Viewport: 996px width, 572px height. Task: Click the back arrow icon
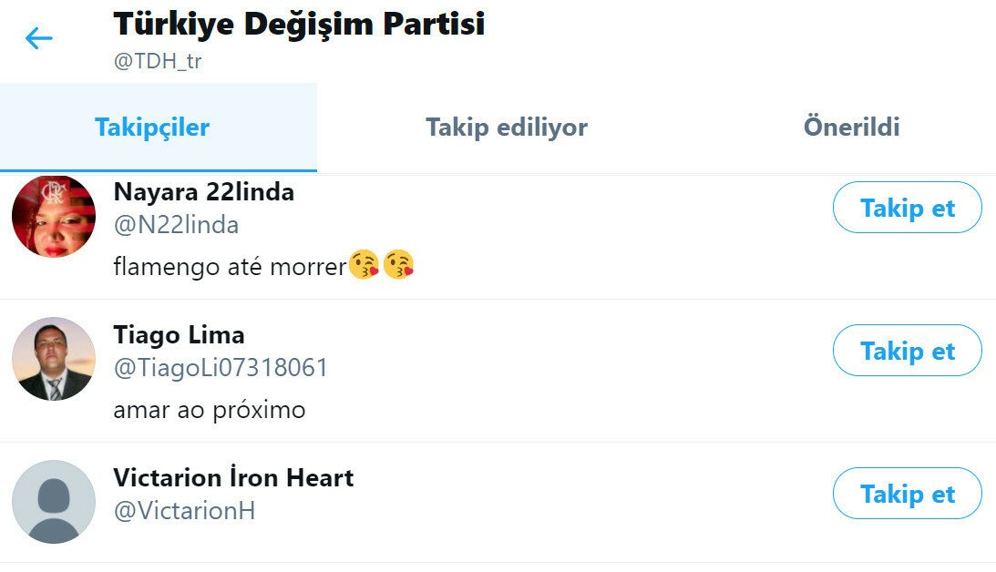tap(38, 38)
